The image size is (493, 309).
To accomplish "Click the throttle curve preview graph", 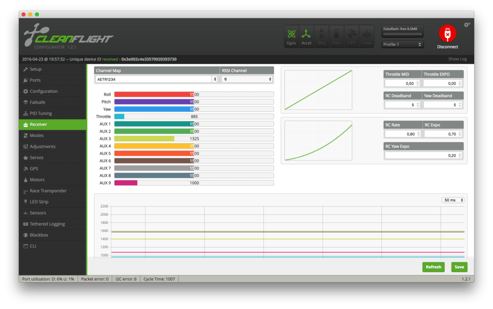I will click(318, 90).
